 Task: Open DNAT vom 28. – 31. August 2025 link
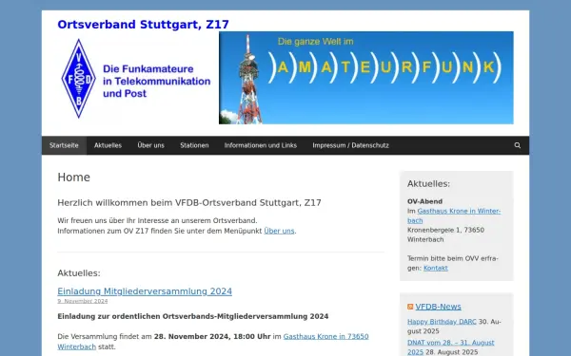coord(451,347)
